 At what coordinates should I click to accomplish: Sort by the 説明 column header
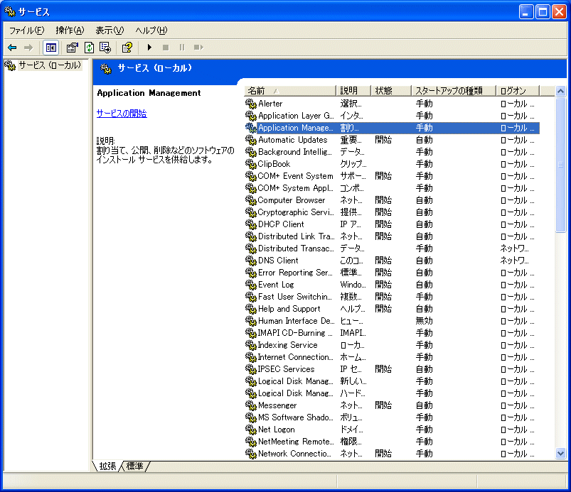pos(353,91)
